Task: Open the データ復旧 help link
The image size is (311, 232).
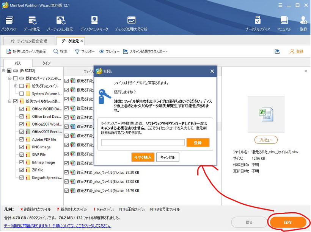Action: (x=58, y=226)
